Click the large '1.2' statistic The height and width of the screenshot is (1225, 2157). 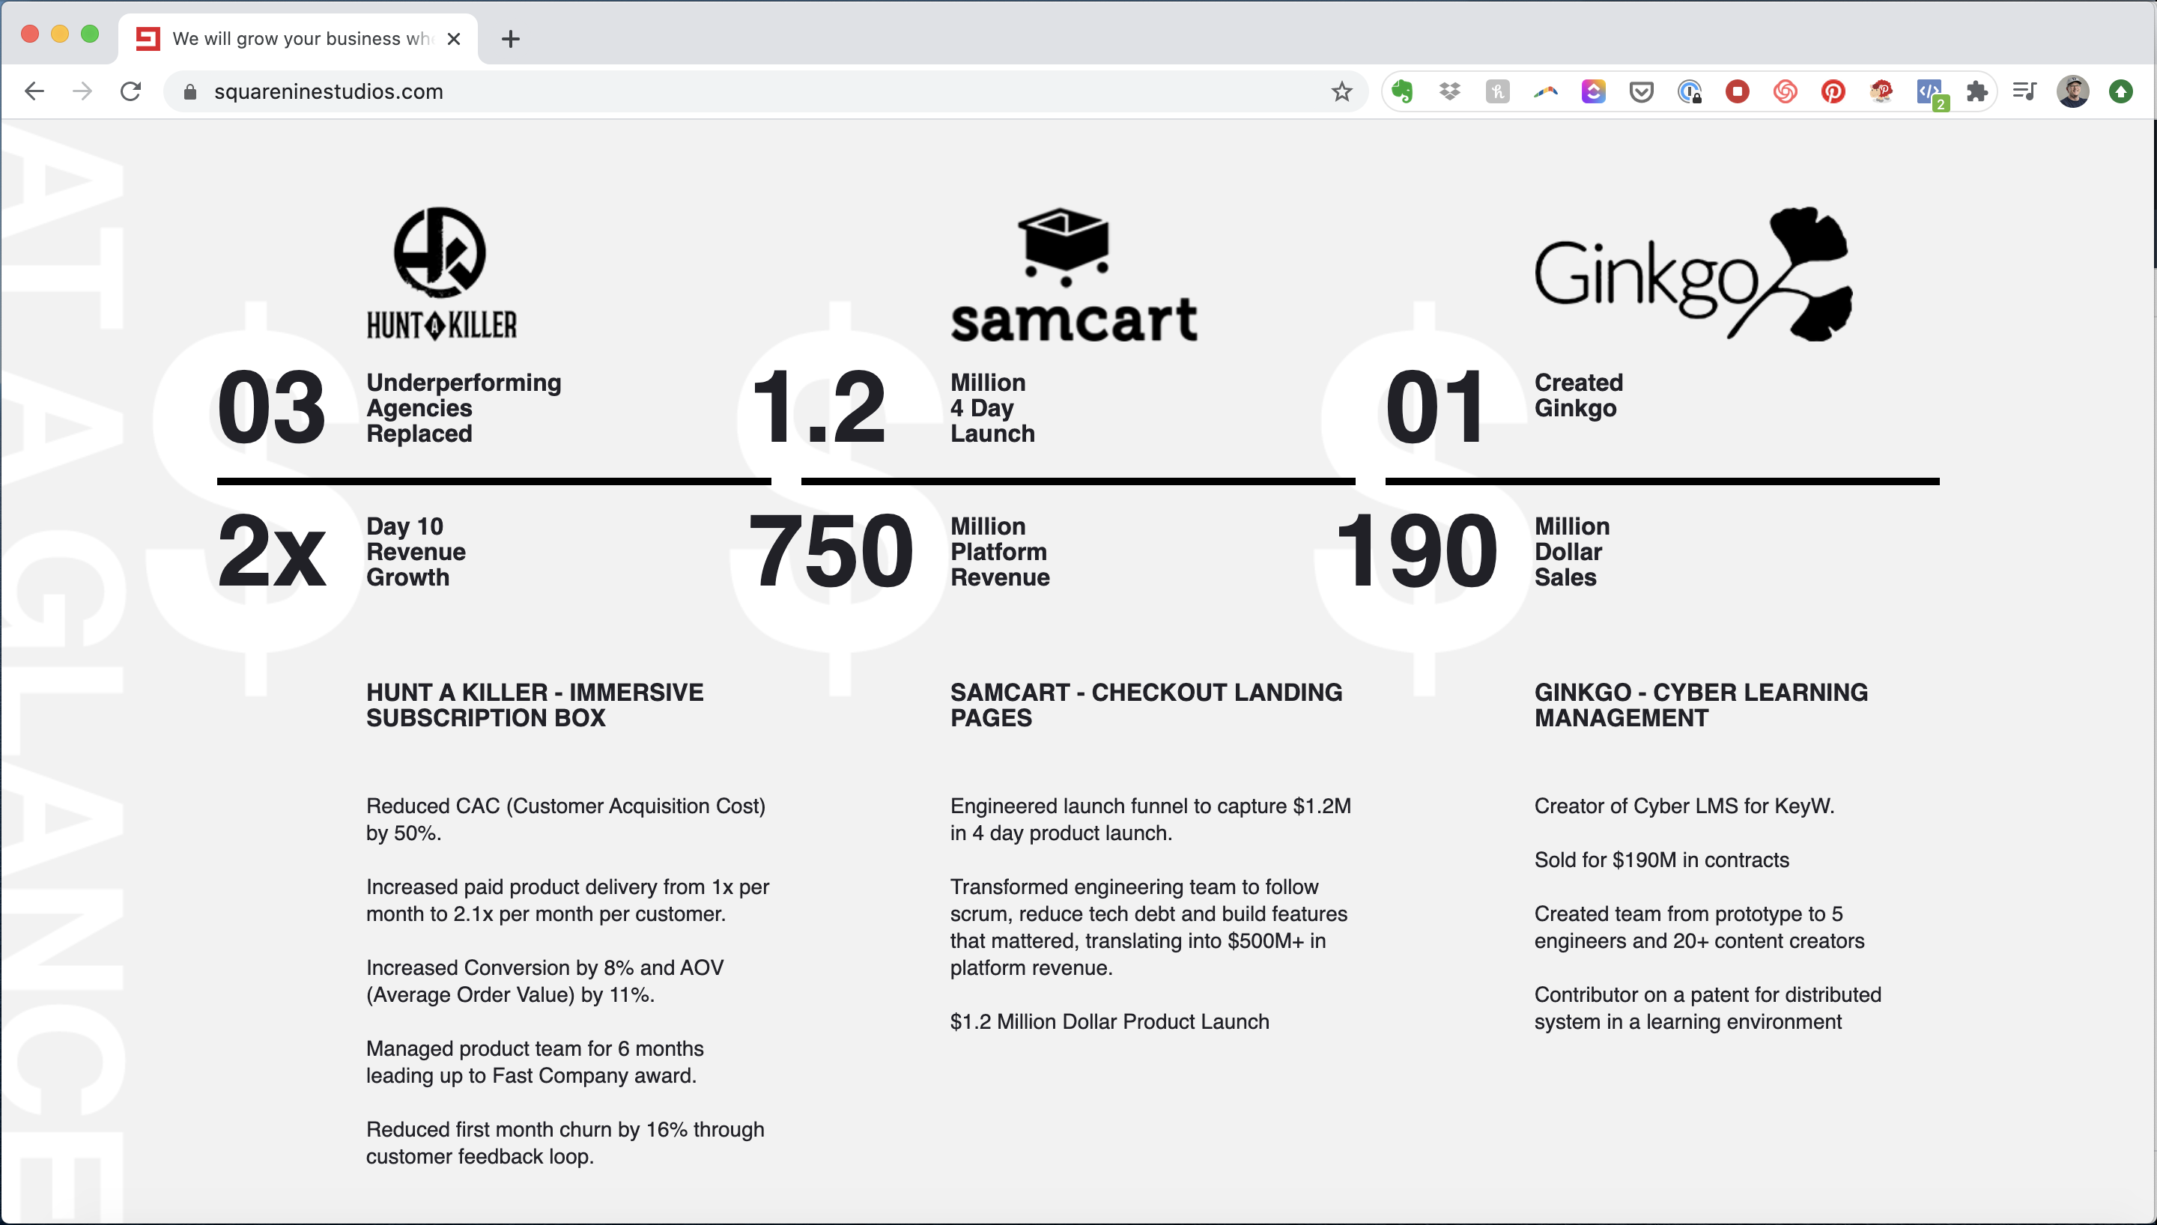(819, 408)
